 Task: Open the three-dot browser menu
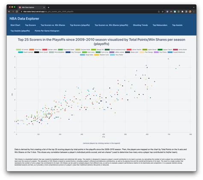[194, 12]
